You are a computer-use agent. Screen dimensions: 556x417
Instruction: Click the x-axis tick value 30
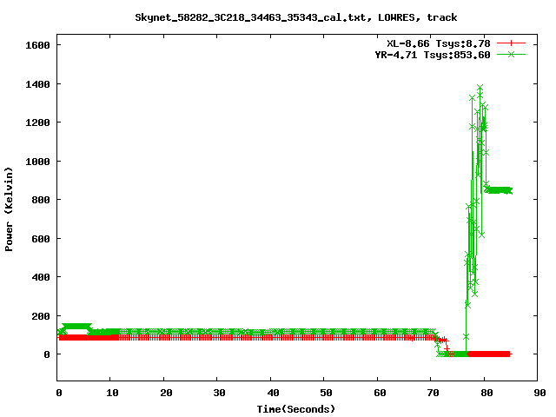(220, 393)
